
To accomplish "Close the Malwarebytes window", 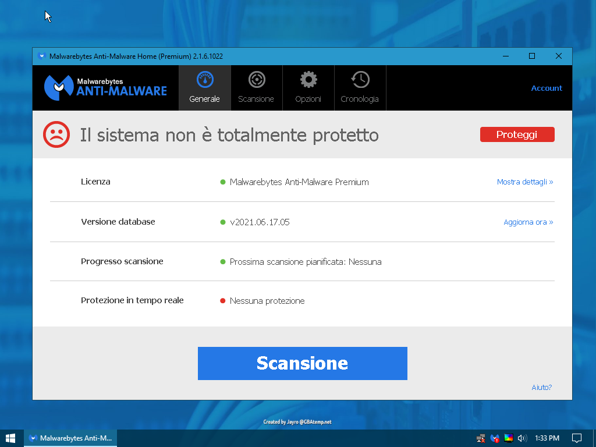I will tap(559, 56).
